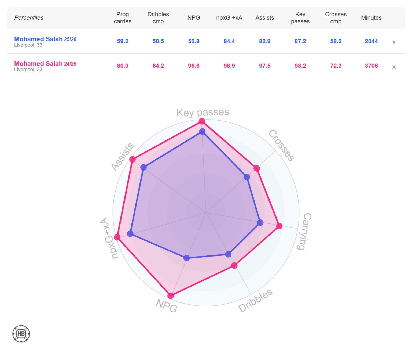Click the blue Carrying data point

tap(260, 222)
